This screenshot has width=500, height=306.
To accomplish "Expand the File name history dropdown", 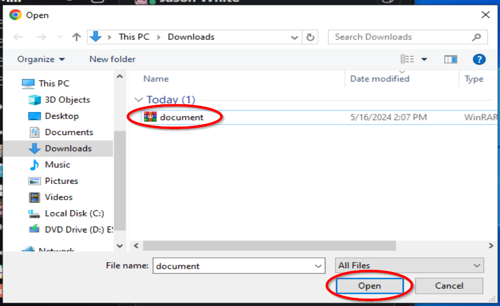I will point(318,266).
